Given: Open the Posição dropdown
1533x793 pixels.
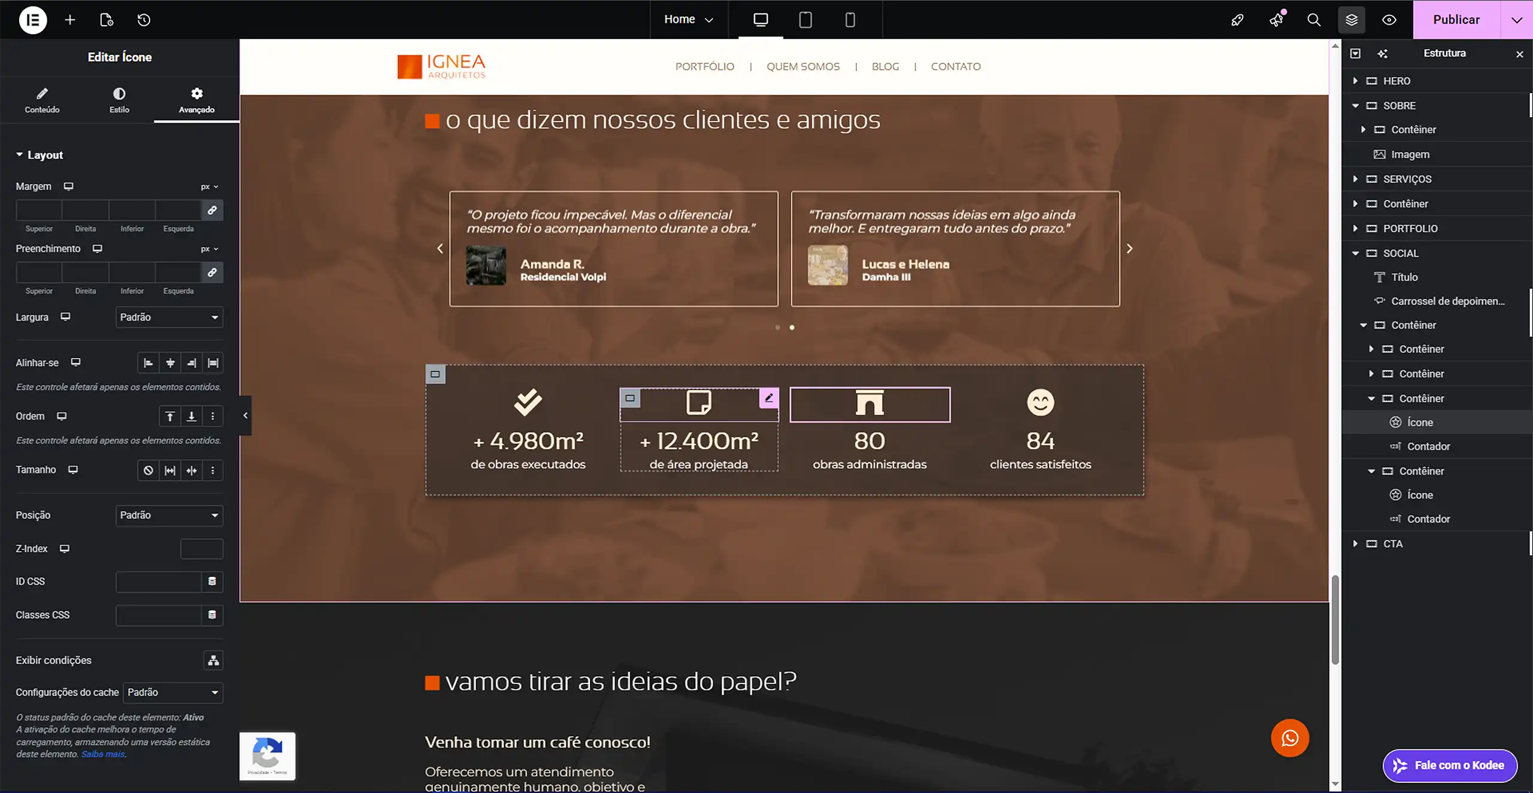Looking at the screenshot, I should tap(169, 515).
